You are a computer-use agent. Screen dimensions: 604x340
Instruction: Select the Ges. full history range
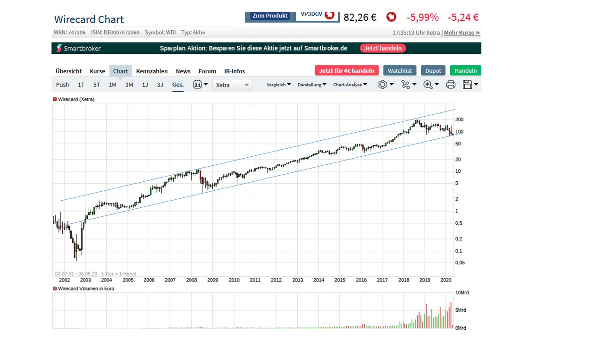(178, 85)
